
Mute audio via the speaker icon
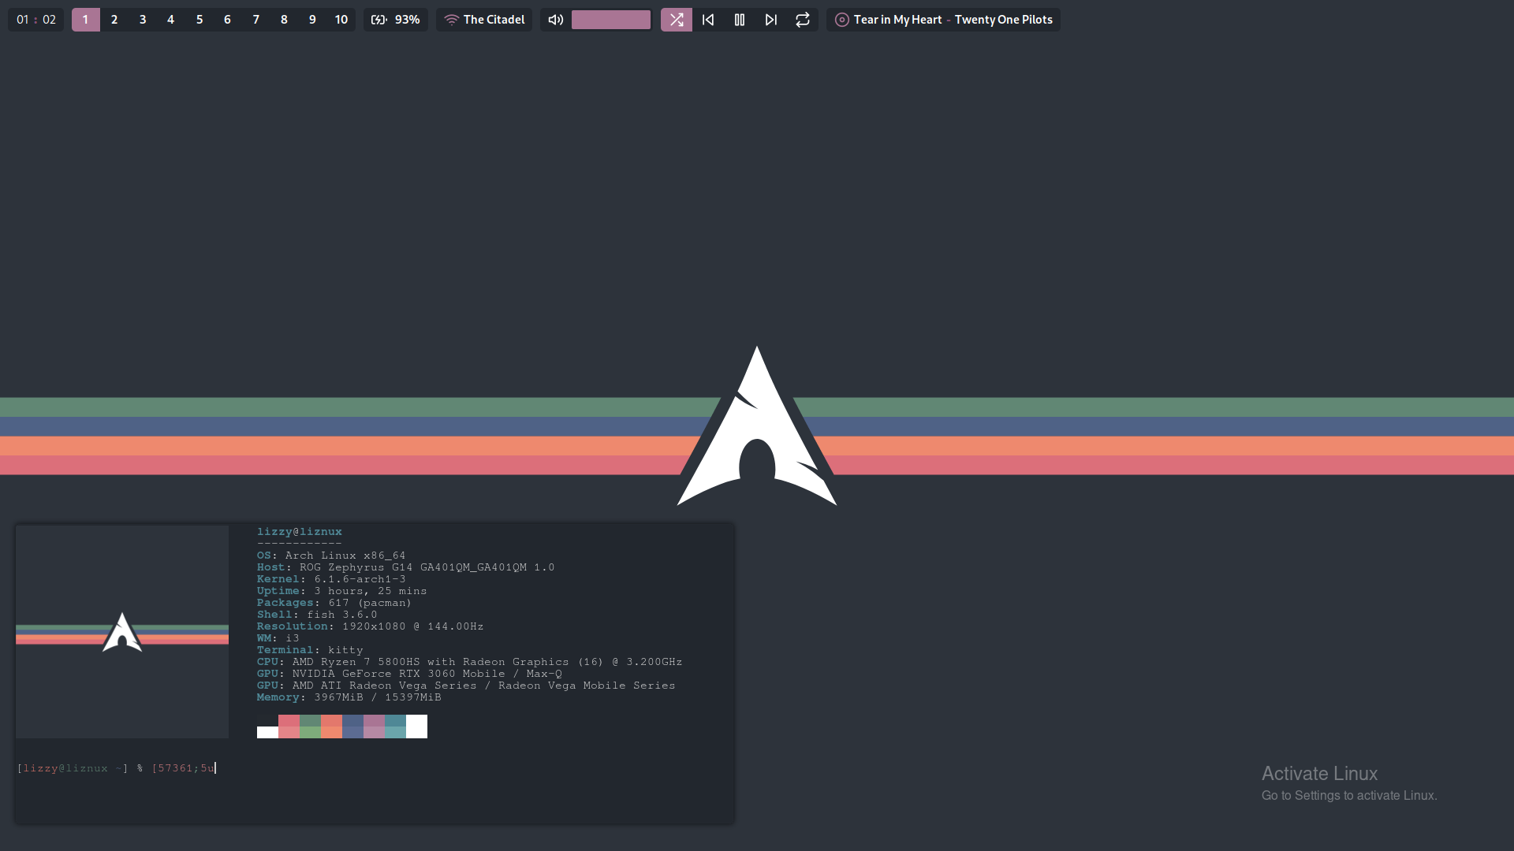pyautogui.click(x=555, y=20)
